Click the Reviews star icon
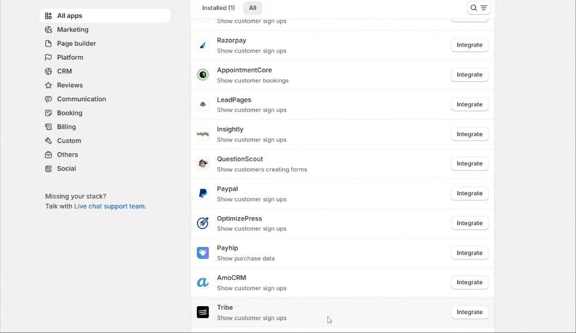The width and height of the screenshot is (576, 333). pyautogui.click(x=48, y=85)
